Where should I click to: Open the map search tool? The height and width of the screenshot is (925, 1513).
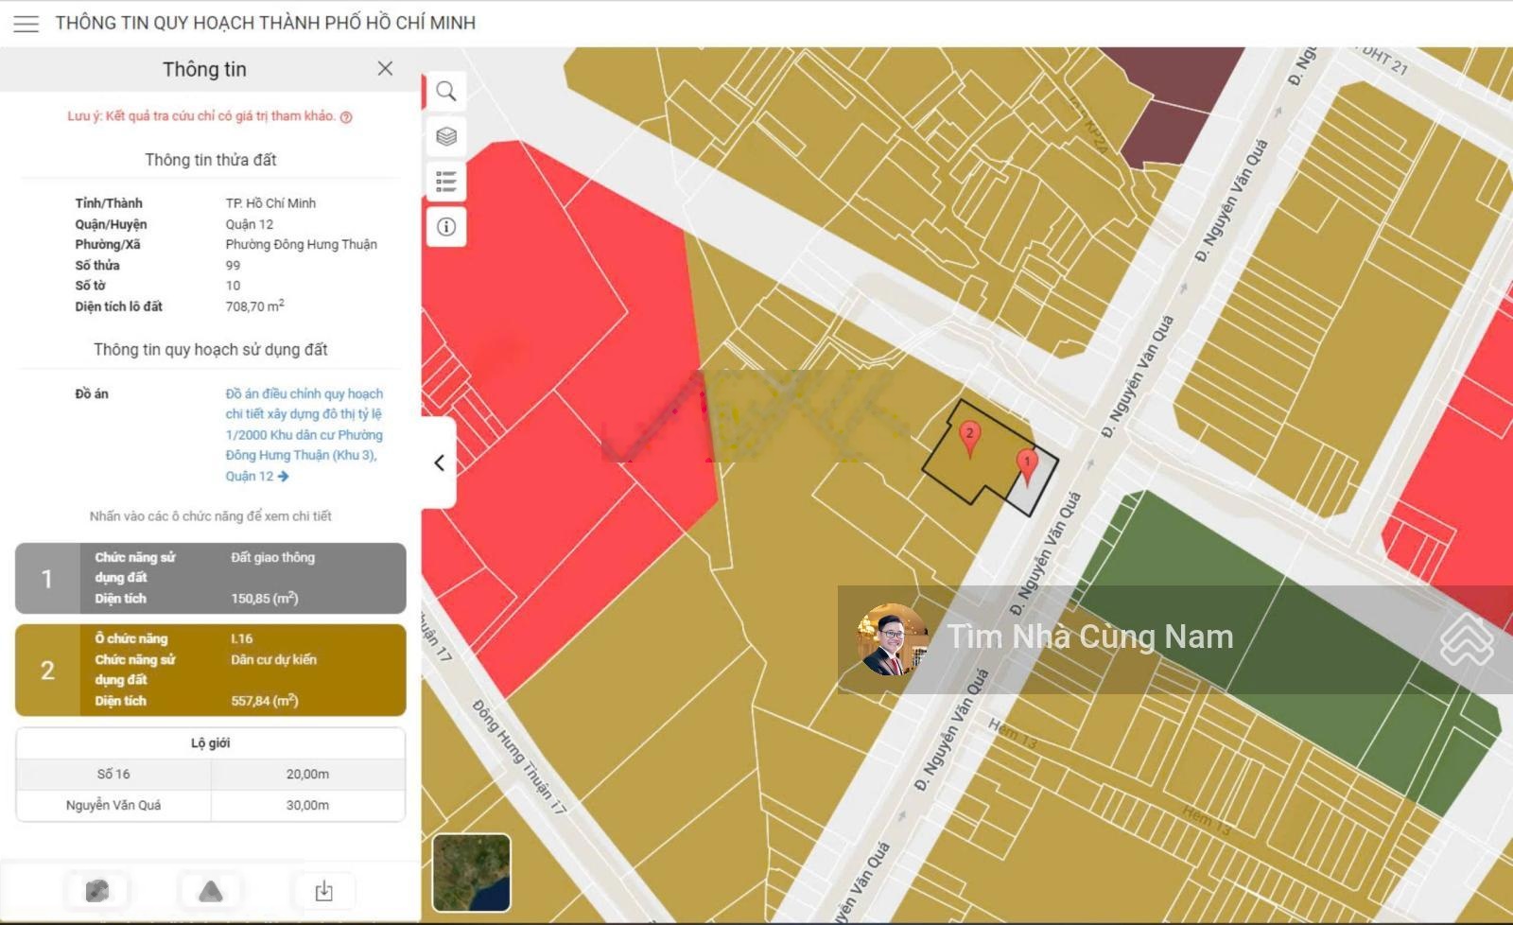(x=446, y=92)
